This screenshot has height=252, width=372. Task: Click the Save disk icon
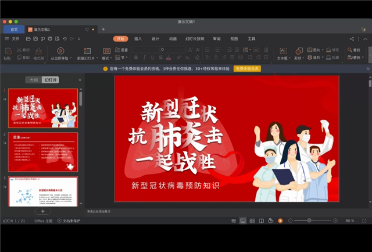click(35, 39)
